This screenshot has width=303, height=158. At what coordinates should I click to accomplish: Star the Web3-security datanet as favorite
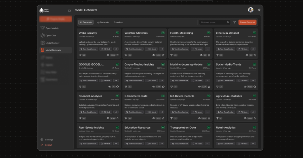[x=117, y=55]
